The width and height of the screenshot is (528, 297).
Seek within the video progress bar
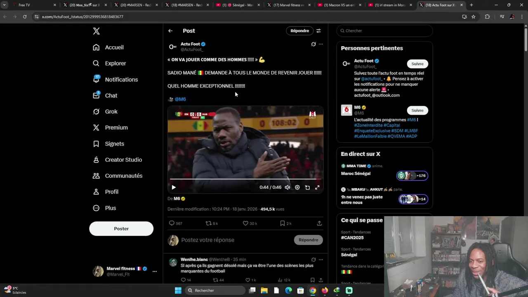(x=245, y=179)
